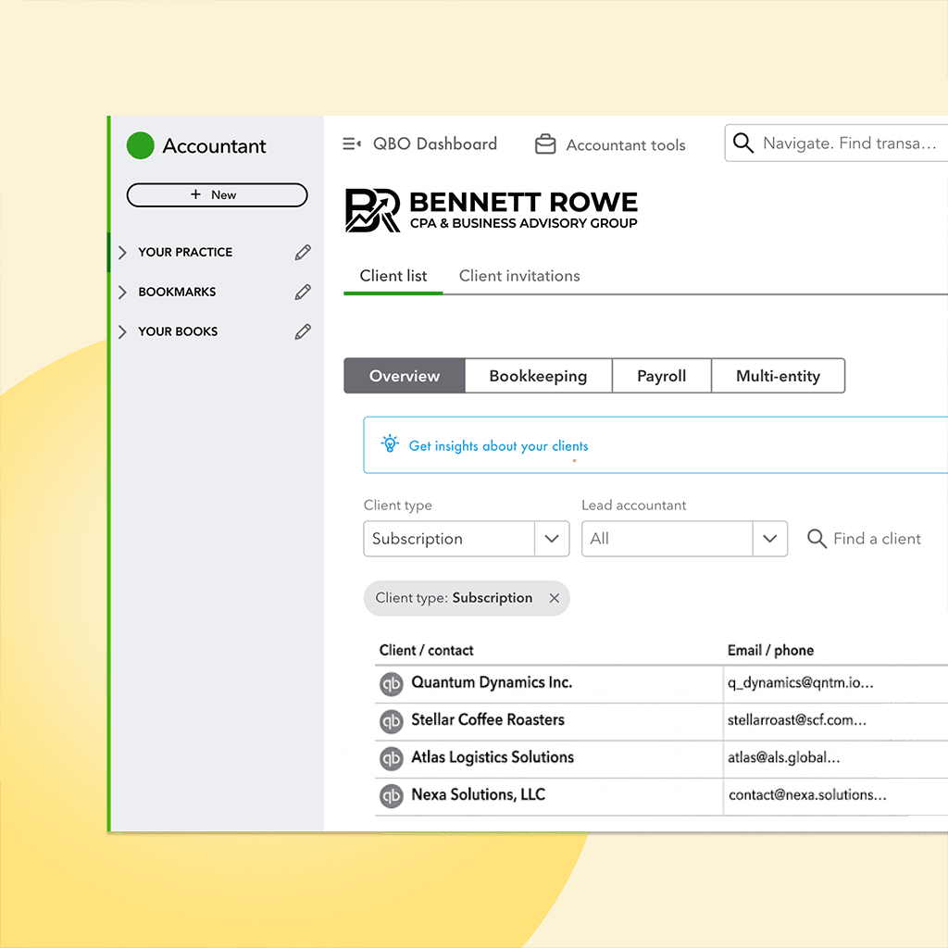
Task: Expand the YOUR BOOKS section chevron
Action: (x=123, y=332)
